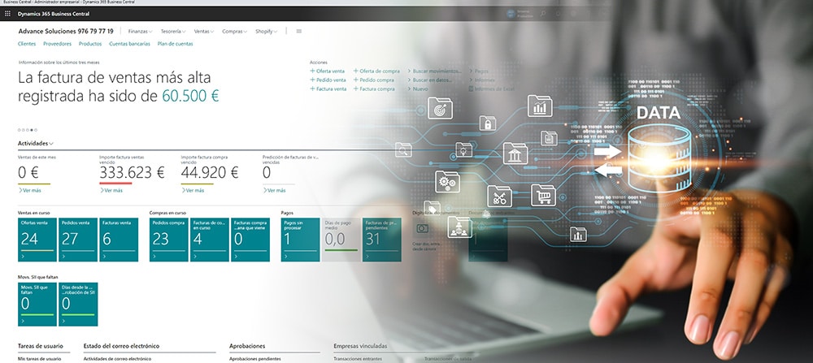Expand the Ventas menu
Screen dimensions: 813x363
pyautogui.click(x=204, y=32)
